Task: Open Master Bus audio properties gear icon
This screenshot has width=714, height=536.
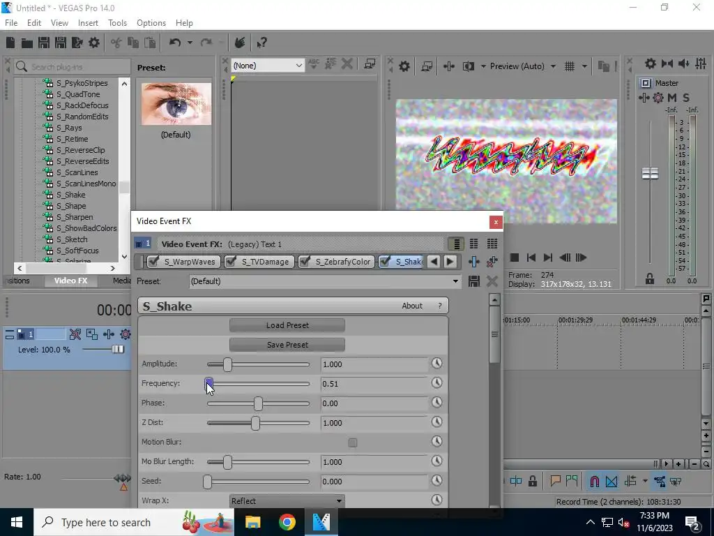Action: pos(651,64)
